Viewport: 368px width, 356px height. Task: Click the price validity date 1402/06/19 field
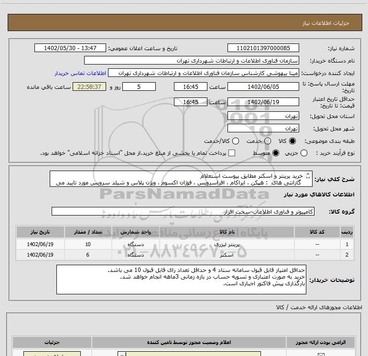click(x=263, y=102)
